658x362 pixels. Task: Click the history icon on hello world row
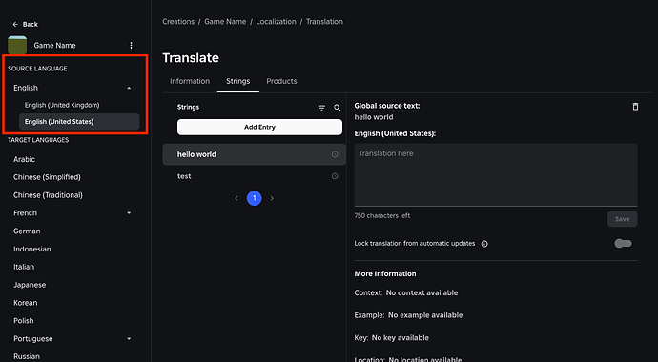tap(335, 154)
